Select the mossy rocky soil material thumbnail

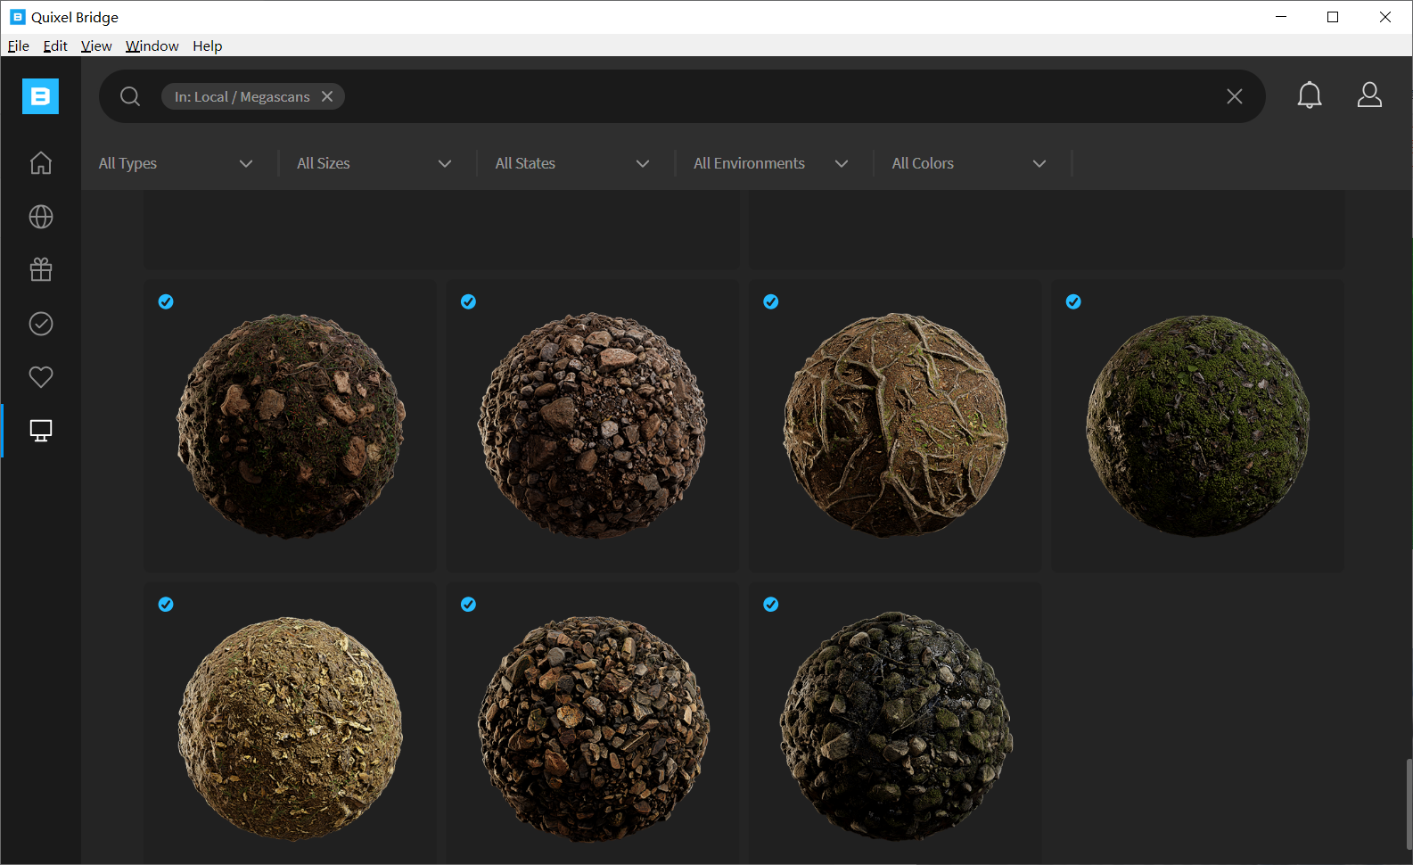[x=291, y=426]
